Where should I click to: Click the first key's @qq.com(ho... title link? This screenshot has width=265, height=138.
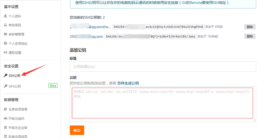point(90,27)
